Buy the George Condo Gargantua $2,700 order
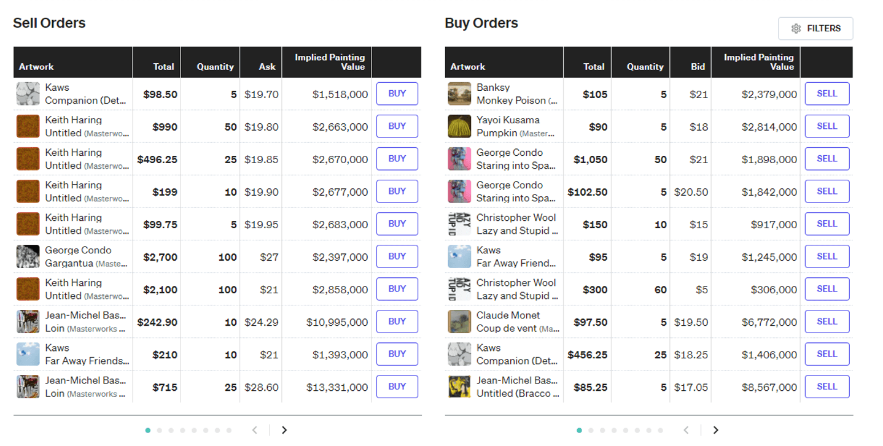 click(x=397, y=256)
